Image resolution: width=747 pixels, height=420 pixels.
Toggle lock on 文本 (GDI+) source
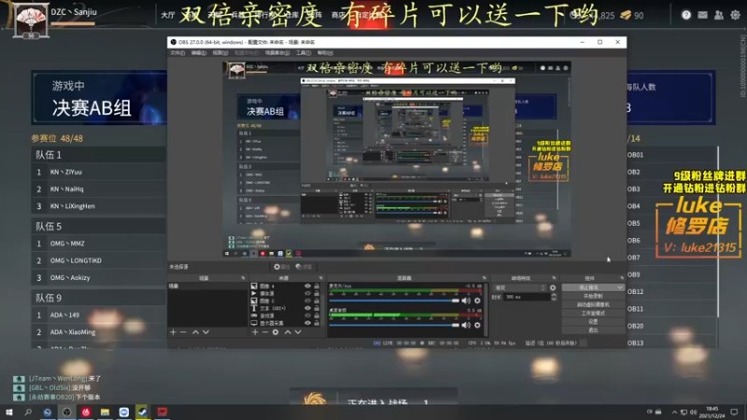pos(317,308)
